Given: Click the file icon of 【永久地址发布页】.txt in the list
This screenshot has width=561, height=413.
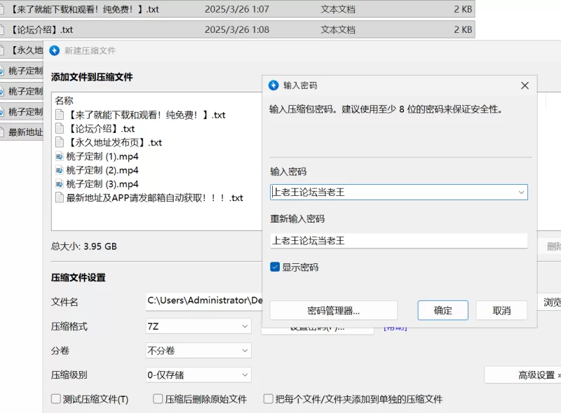Looking at the screenshot, I should tap(60, 142).
